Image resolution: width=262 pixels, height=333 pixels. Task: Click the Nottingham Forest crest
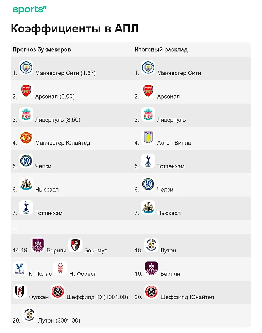60,269
